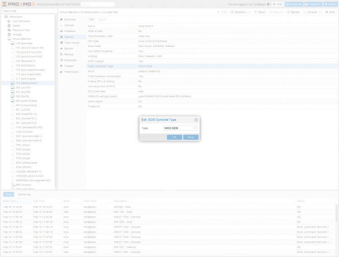
Task: Click the Revert button above options
Action: pos(103,19)
